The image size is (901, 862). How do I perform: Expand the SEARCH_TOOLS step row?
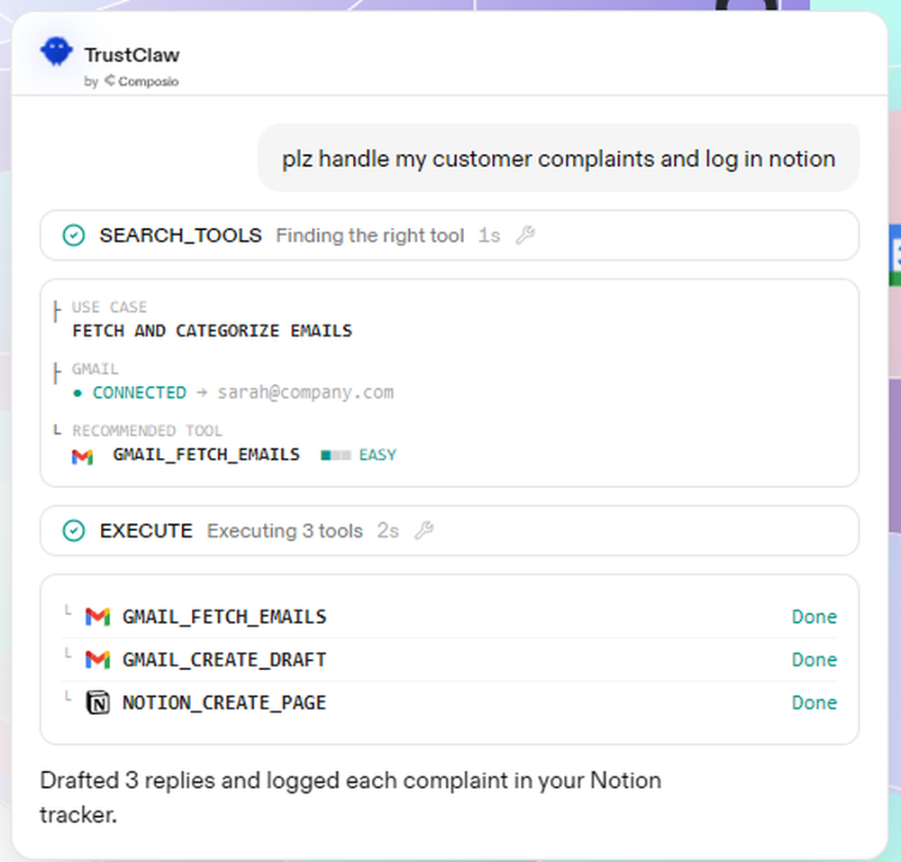[x=450, y=235]
